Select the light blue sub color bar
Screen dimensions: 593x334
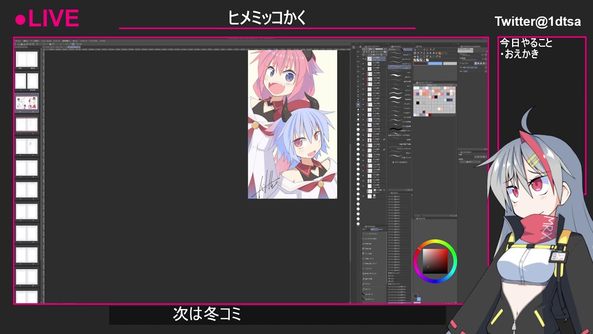click(435, 64)
